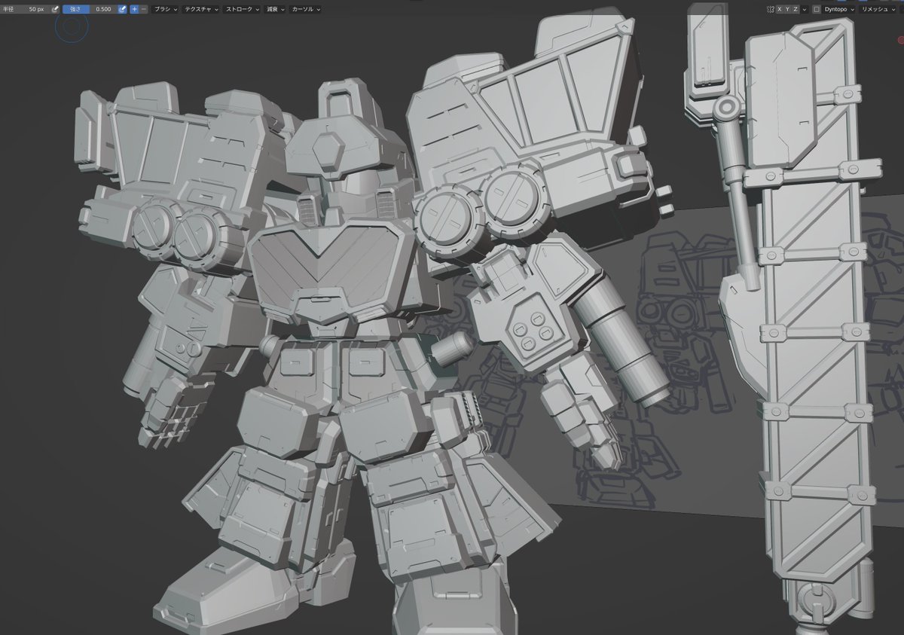Open the テクスチャ dropdown
The height and width of the screenshot is (635, 904).
(x=201, y=9)
